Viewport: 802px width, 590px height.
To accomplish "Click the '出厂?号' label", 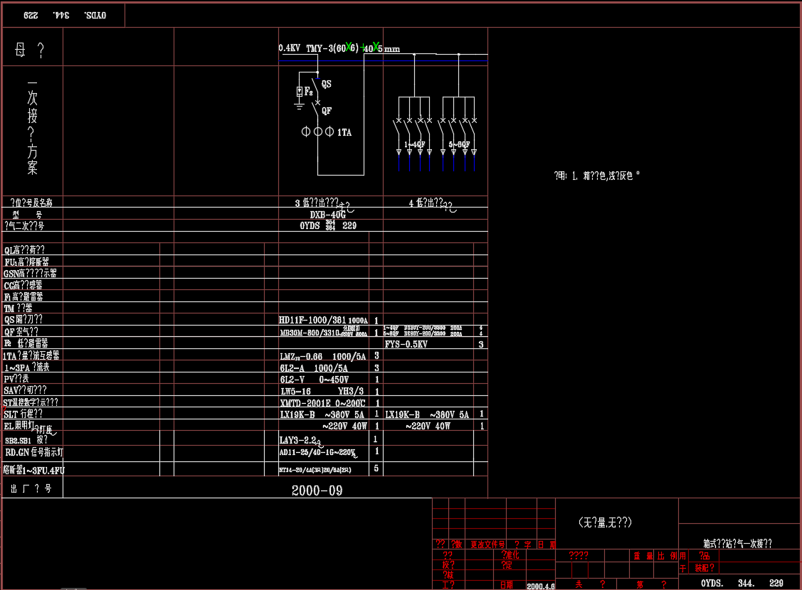I will point(31,488).
